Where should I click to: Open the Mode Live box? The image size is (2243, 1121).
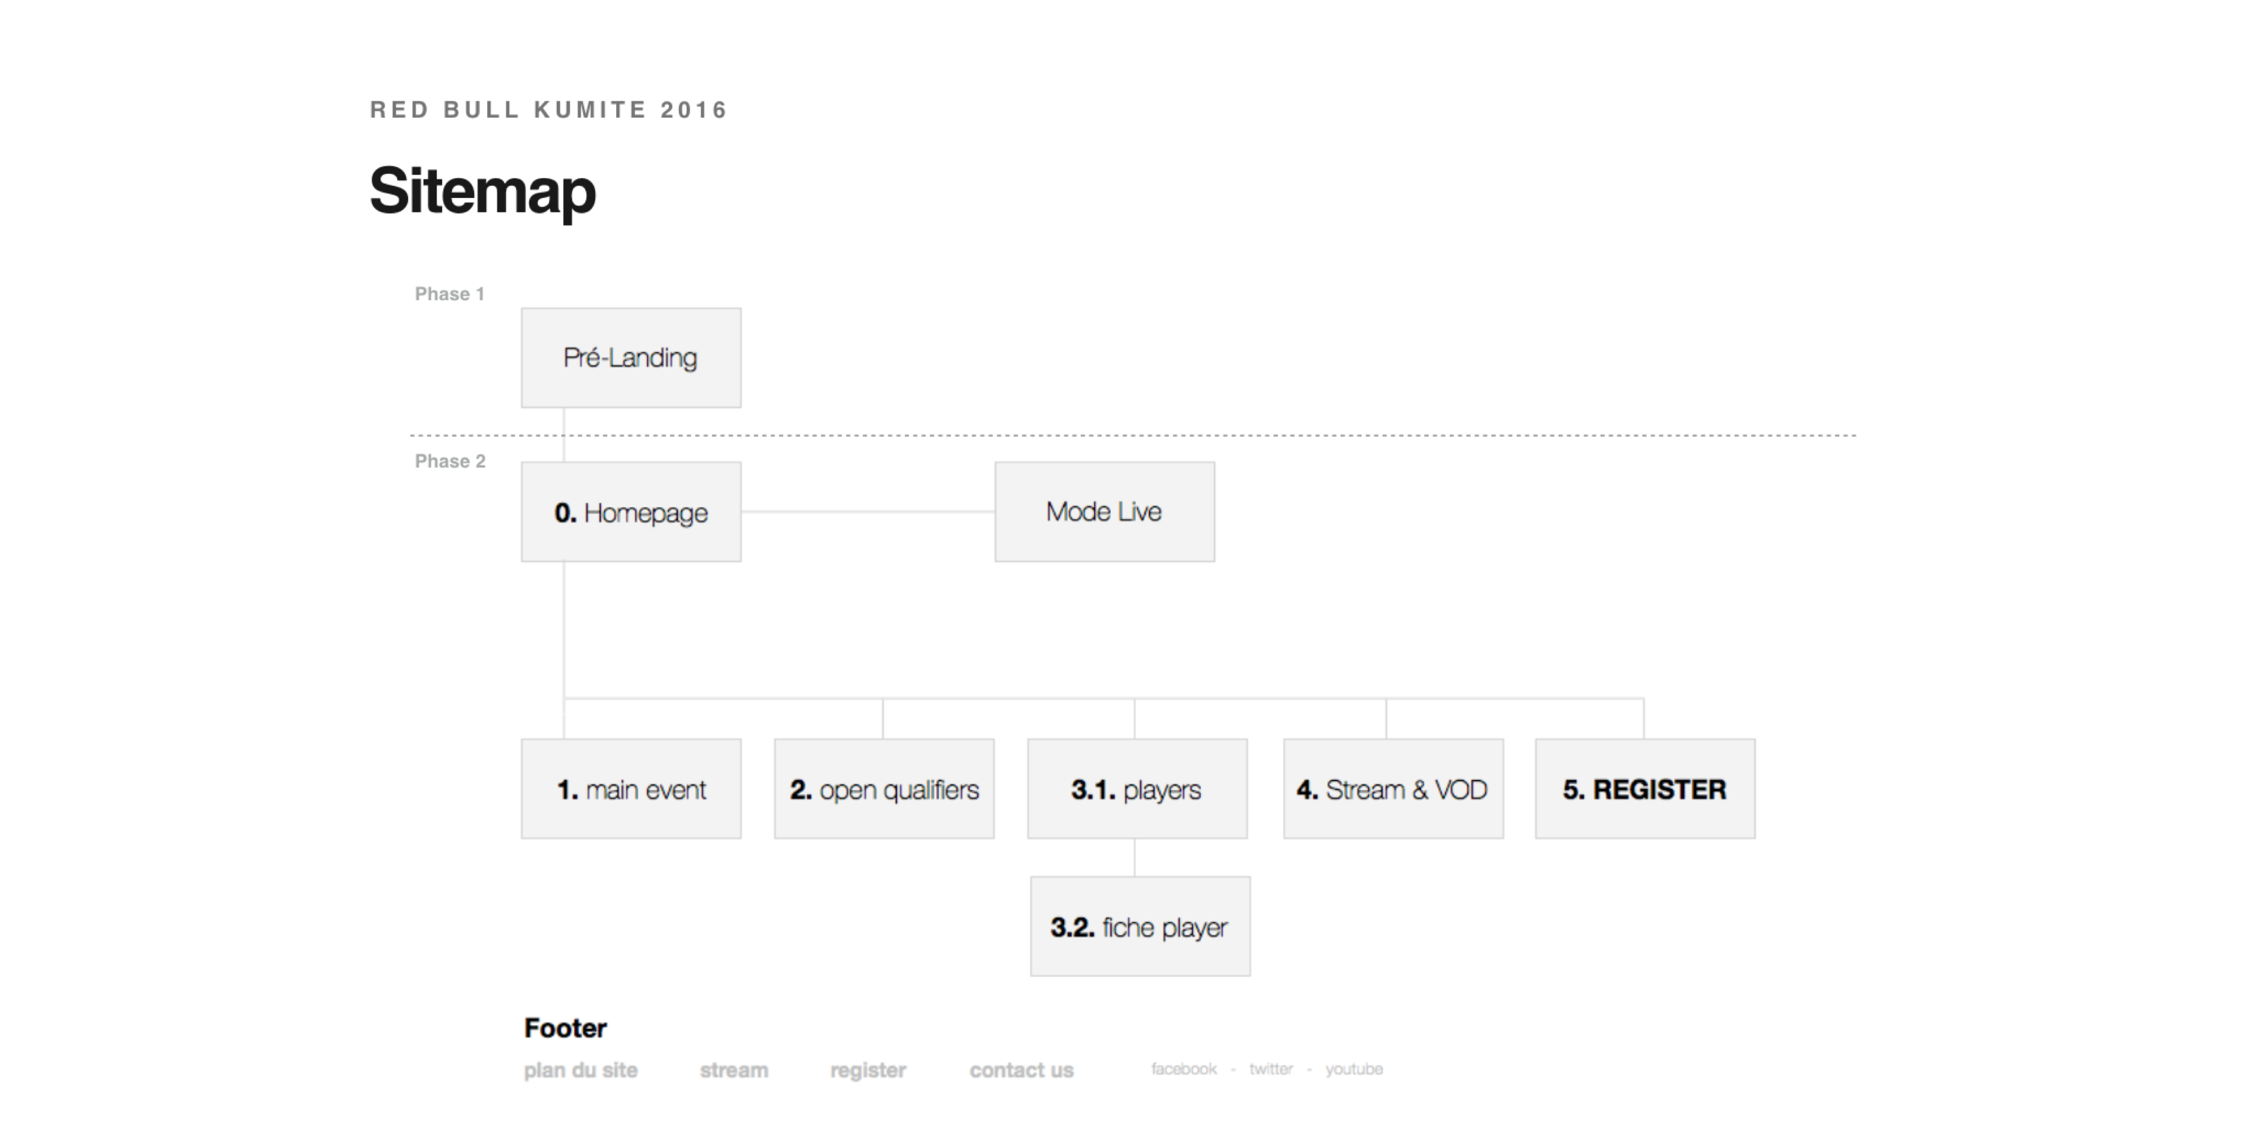click(1105, 512)
